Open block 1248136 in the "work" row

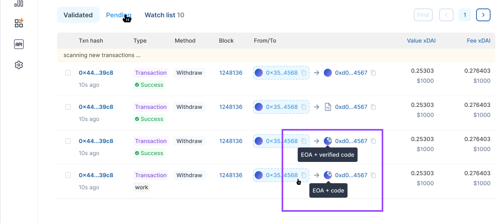click(x=231, y=175)
